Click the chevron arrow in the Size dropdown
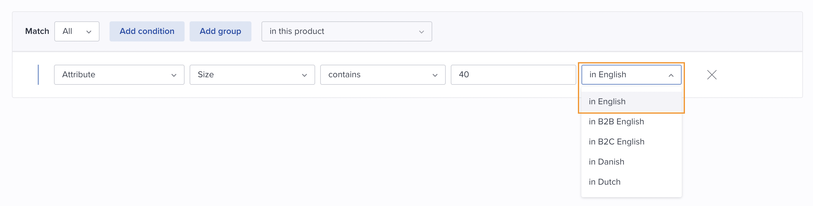813x206 pixels. (304, 75)
